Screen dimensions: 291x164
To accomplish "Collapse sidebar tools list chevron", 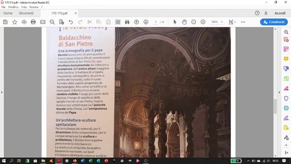I will (286, 145).
